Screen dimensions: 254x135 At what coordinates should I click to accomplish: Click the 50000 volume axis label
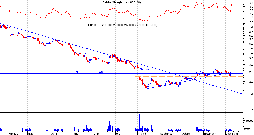[249, 121]
